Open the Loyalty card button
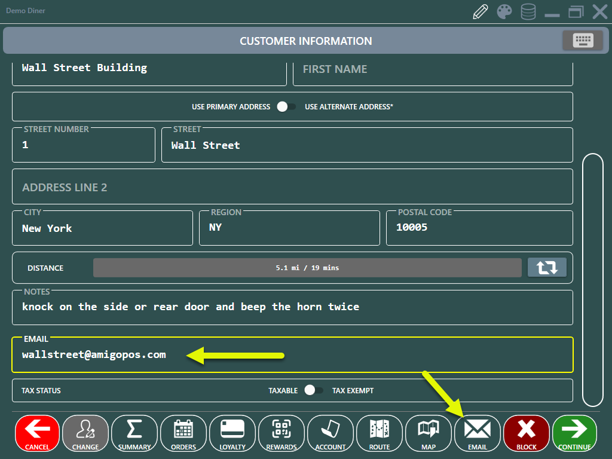This screenshot has height=459, width=612. pyautogui.click(x=232, y=433)
